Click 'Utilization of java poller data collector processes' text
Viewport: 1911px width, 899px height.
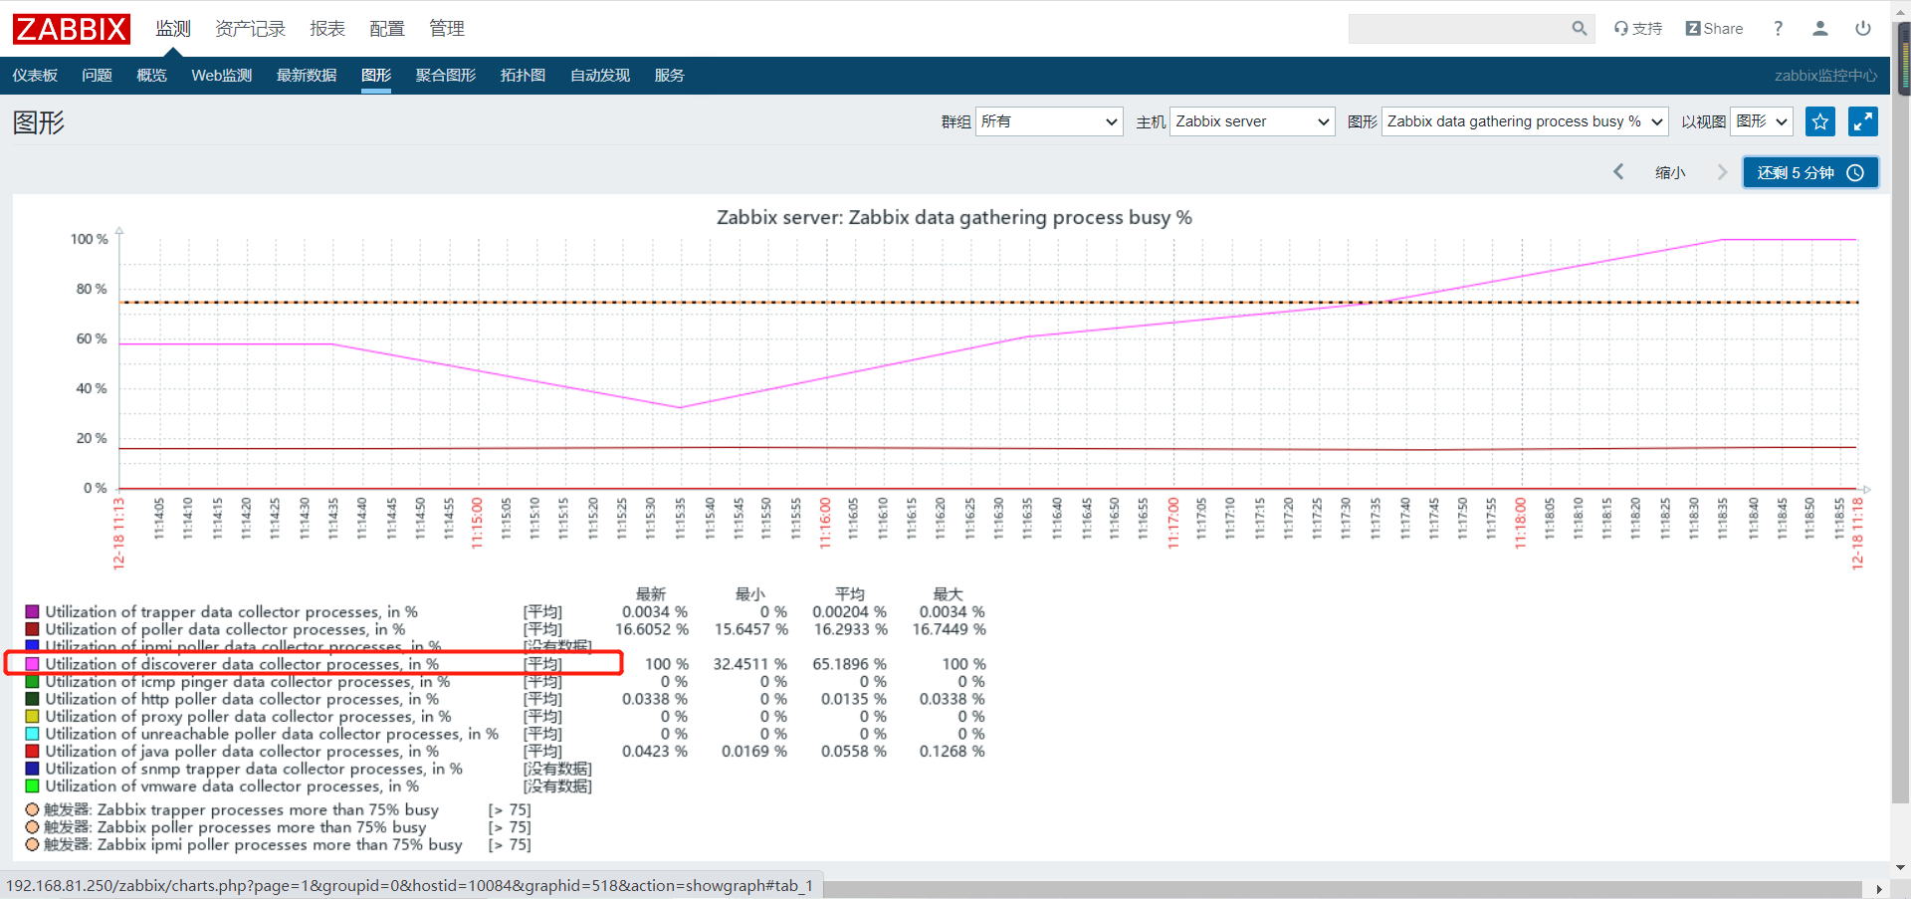[242, 751]
